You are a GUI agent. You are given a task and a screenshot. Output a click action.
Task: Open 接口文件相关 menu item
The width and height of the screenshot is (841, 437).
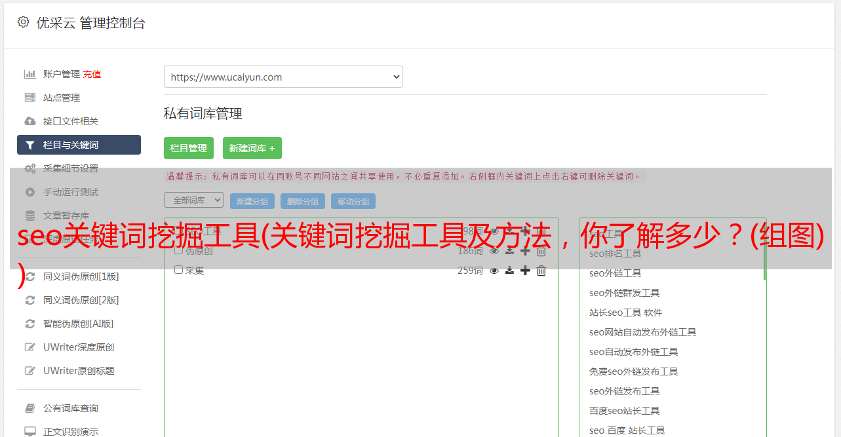pos(71,121)
